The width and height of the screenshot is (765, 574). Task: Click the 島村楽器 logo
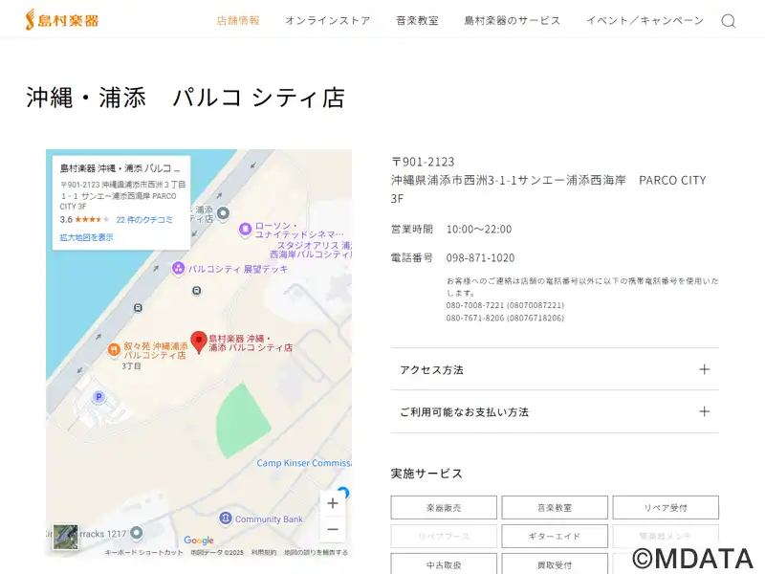pyautogui.click(x=62, y=19)
